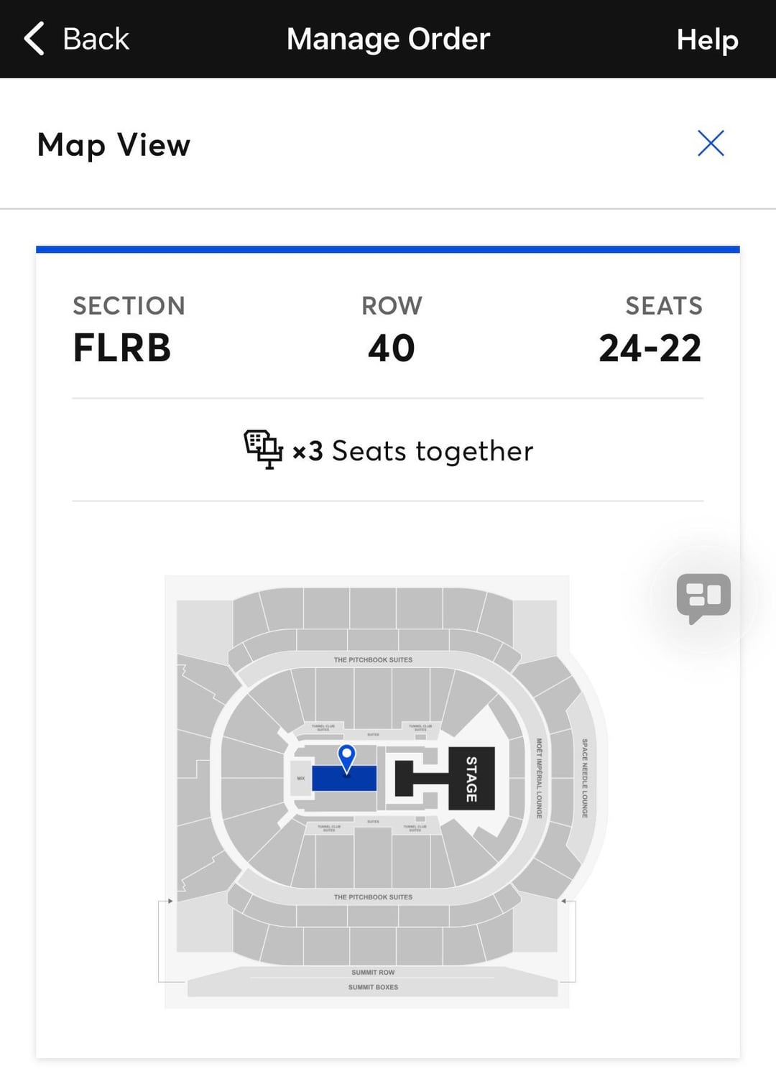
Task: Tap the MIX area on map
Action: (x=300, y=779)
